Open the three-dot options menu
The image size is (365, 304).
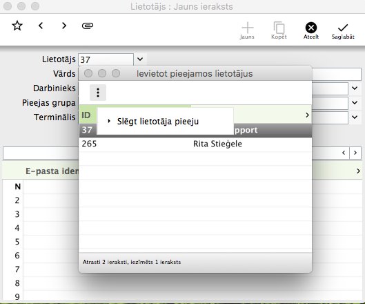pos(98,93)
